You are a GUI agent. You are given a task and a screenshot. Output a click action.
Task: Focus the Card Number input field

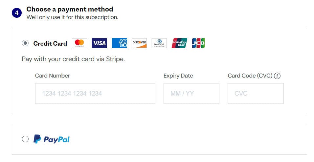[95, 93]
